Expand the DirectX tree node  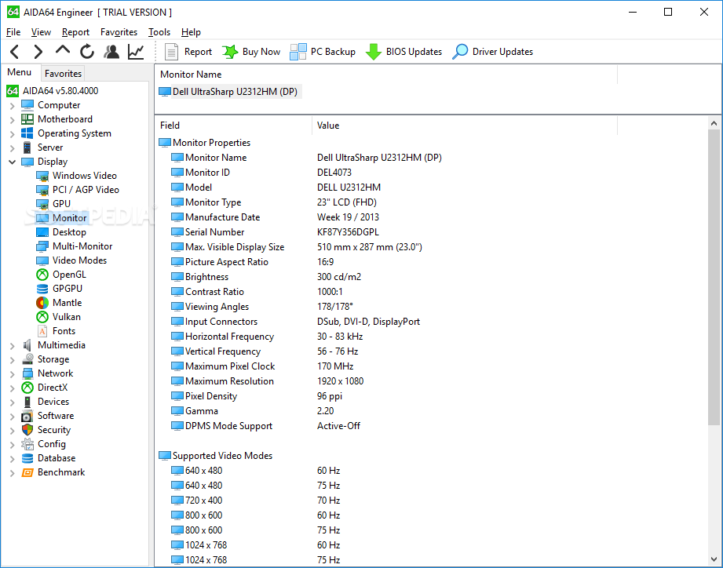coord(13,388)
